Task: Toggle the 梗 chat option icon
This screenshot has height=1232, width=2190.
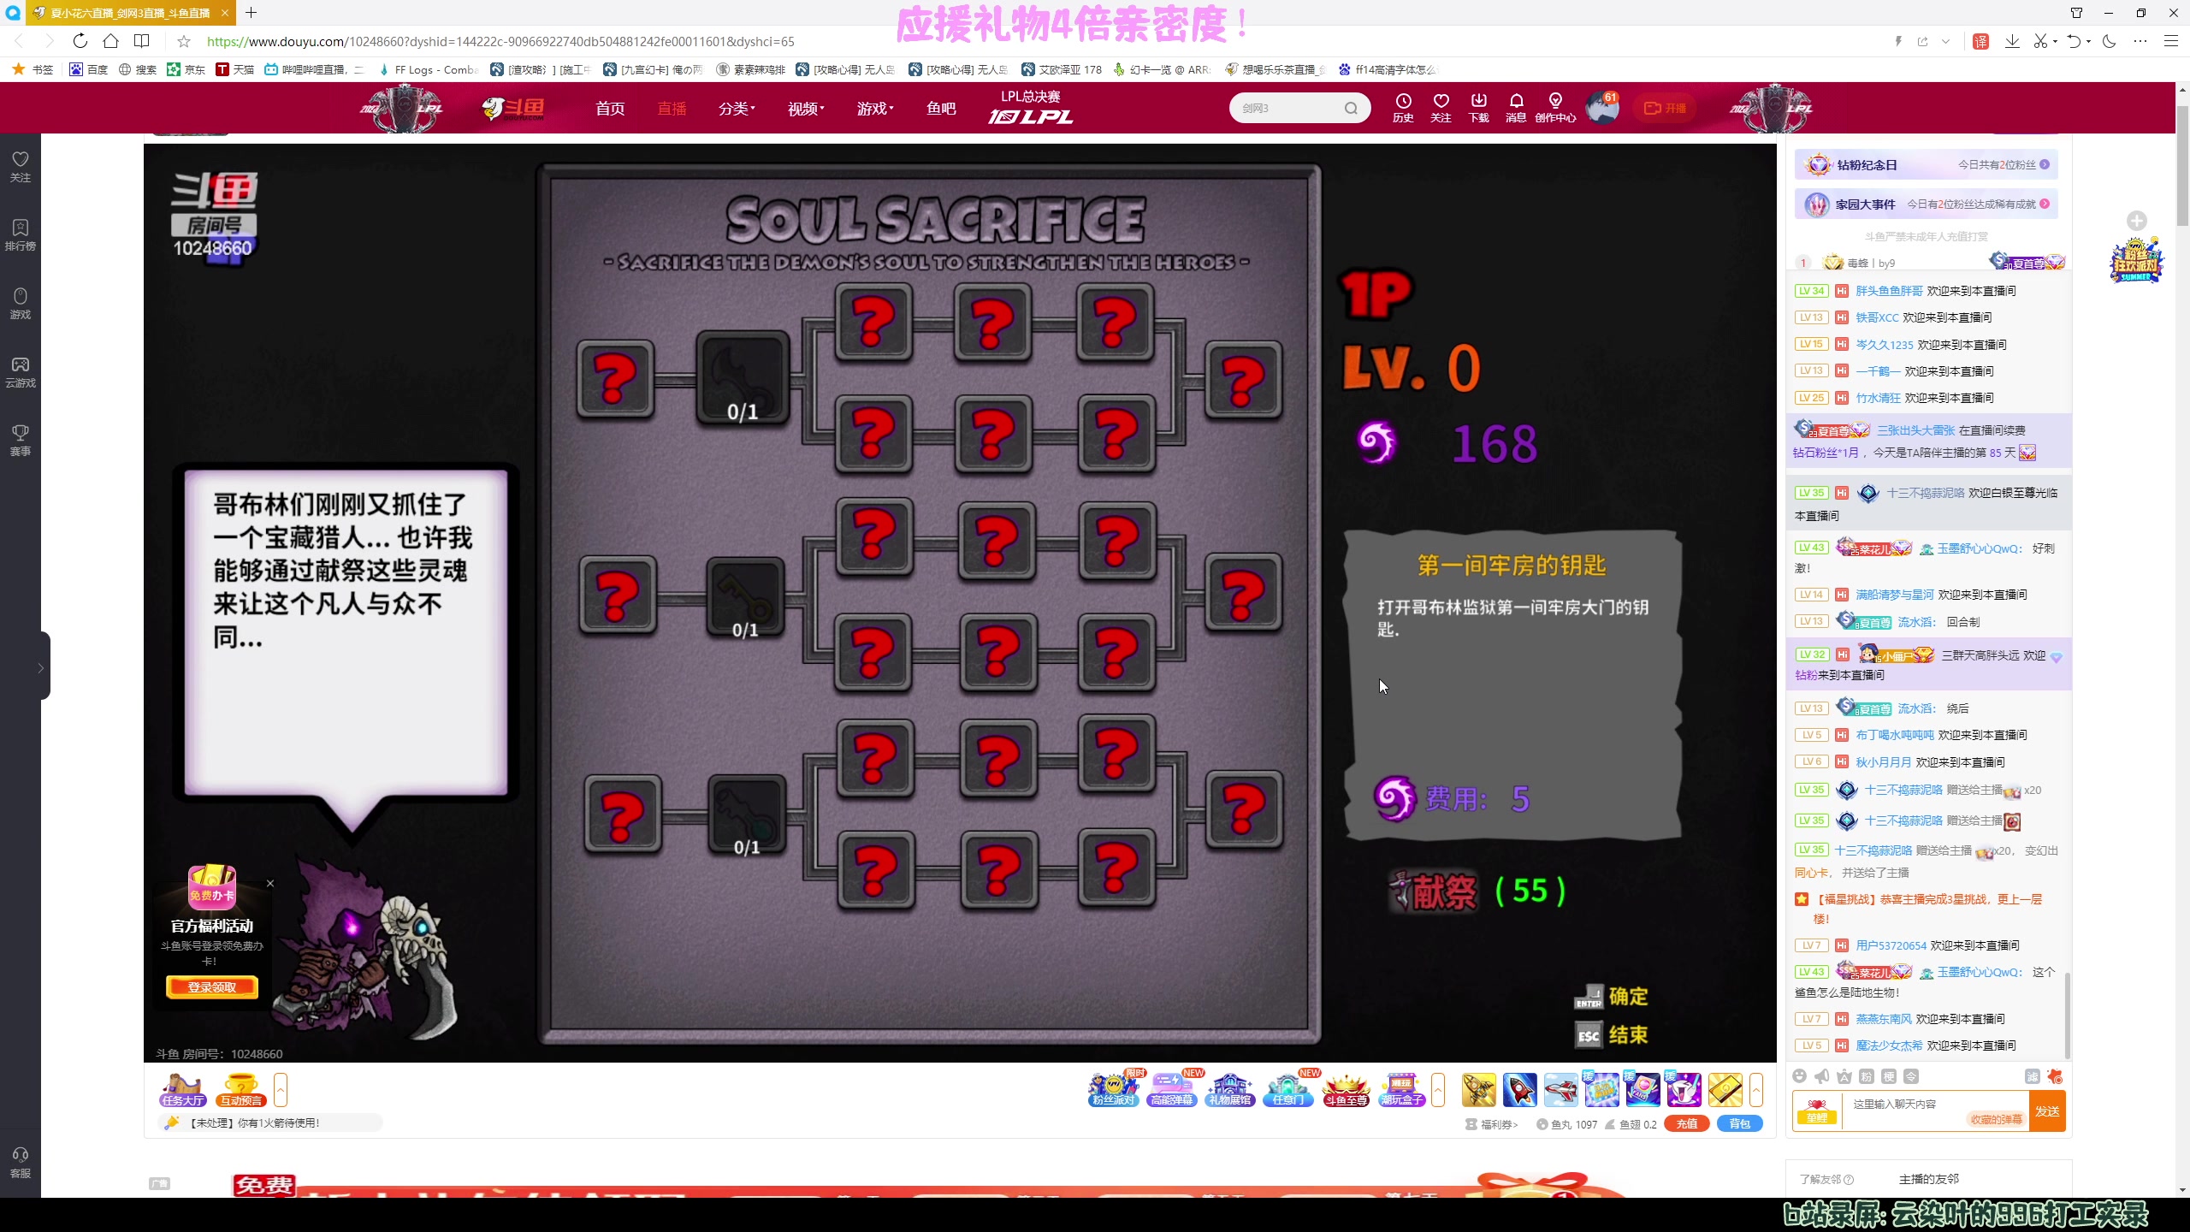Action: [1889, 1076]
